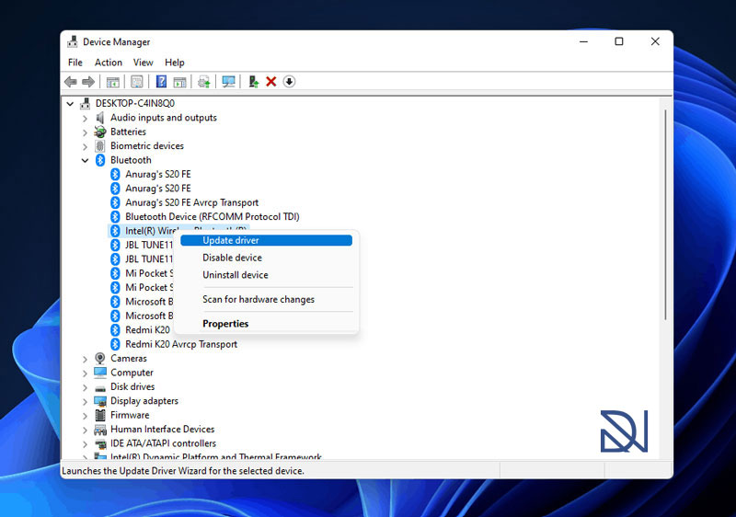Viewport: 736px width, 517px height.
Task: Open the Properties sheet toolbar icon
Action: tap(136, 82)
